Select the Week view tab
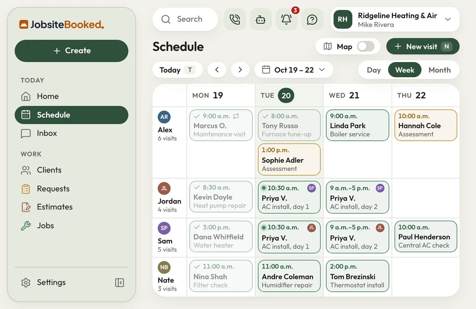The height and width of the screenshot is (309, 476). click(x=405, y=70)
